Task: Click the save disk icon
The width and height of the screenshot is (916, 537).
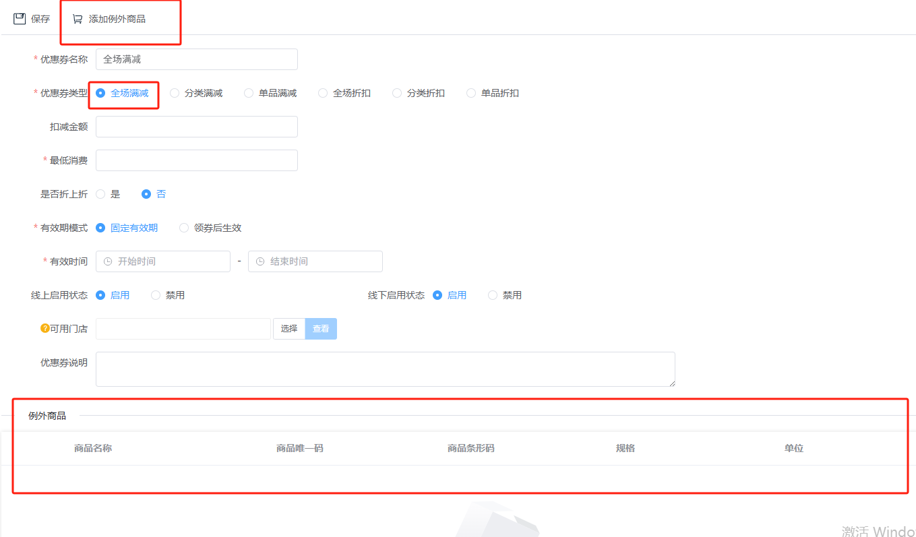Action: click(x=20, y=19)
